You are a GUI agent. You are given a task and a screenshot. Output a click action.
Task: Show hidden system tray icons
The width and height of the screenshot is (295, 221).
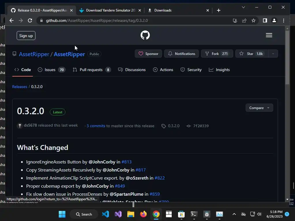coord(234,214)
